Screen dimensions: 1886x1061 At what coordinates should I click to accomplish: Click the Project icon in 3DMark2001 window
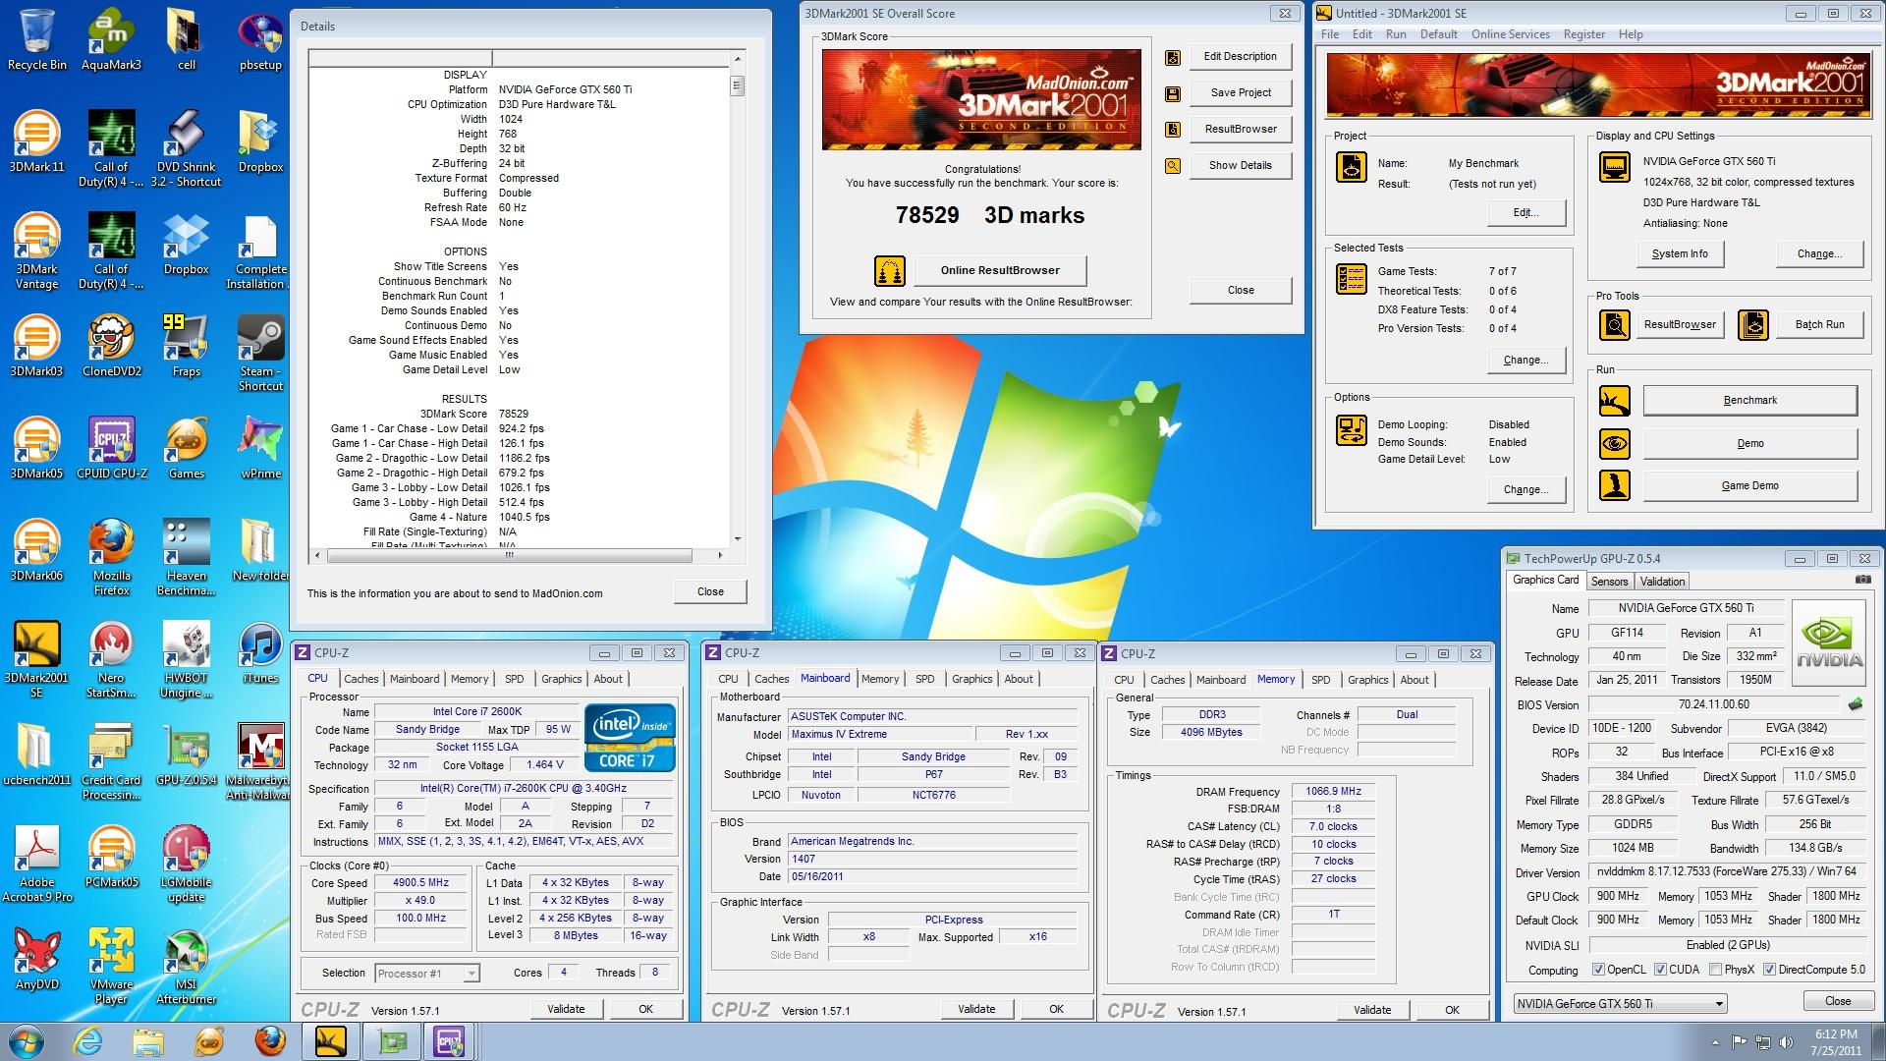click(x=1352, y=167)
